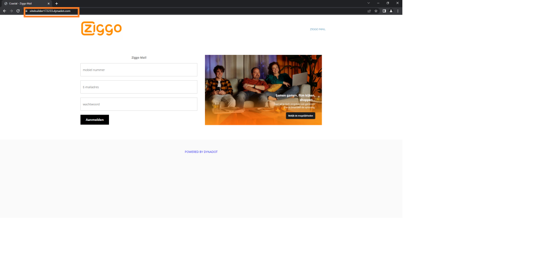This screenshot has height=279, width=539.
Task: Open the Chrome profile icon
Action: point(391,11)
